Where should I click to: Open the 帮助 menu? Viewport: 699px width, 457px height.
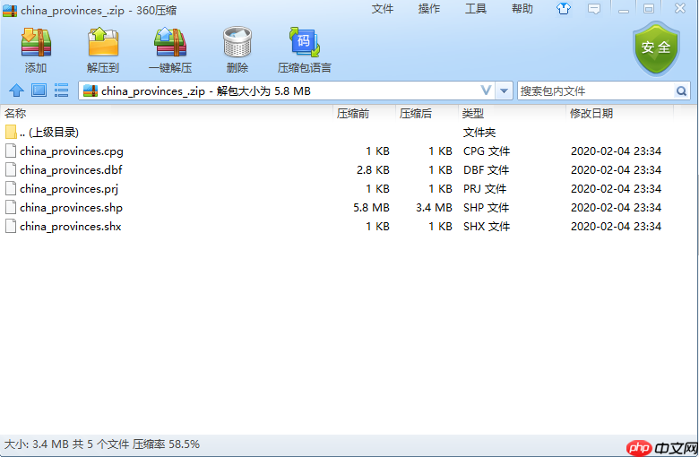click(x=522, y=9)
